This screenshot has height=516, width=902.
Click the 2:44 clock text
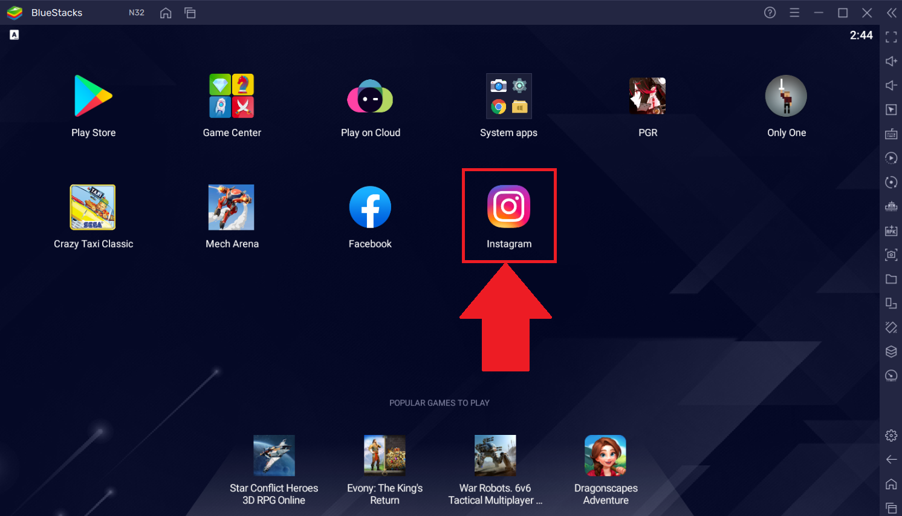coord(861,35)
